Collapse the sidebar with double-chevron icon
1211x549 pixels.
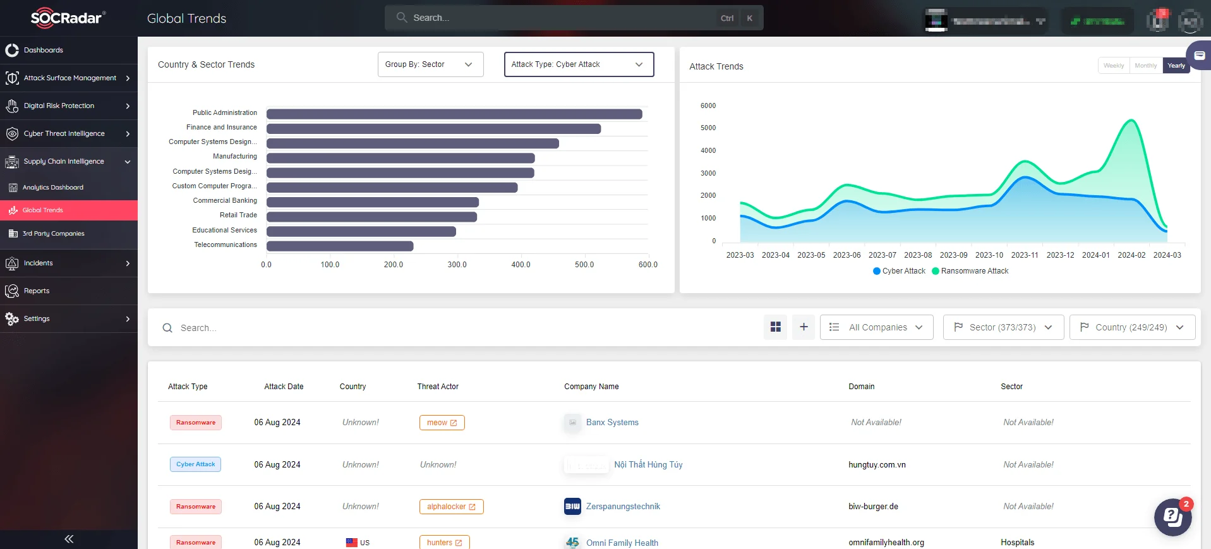(69, 539)
